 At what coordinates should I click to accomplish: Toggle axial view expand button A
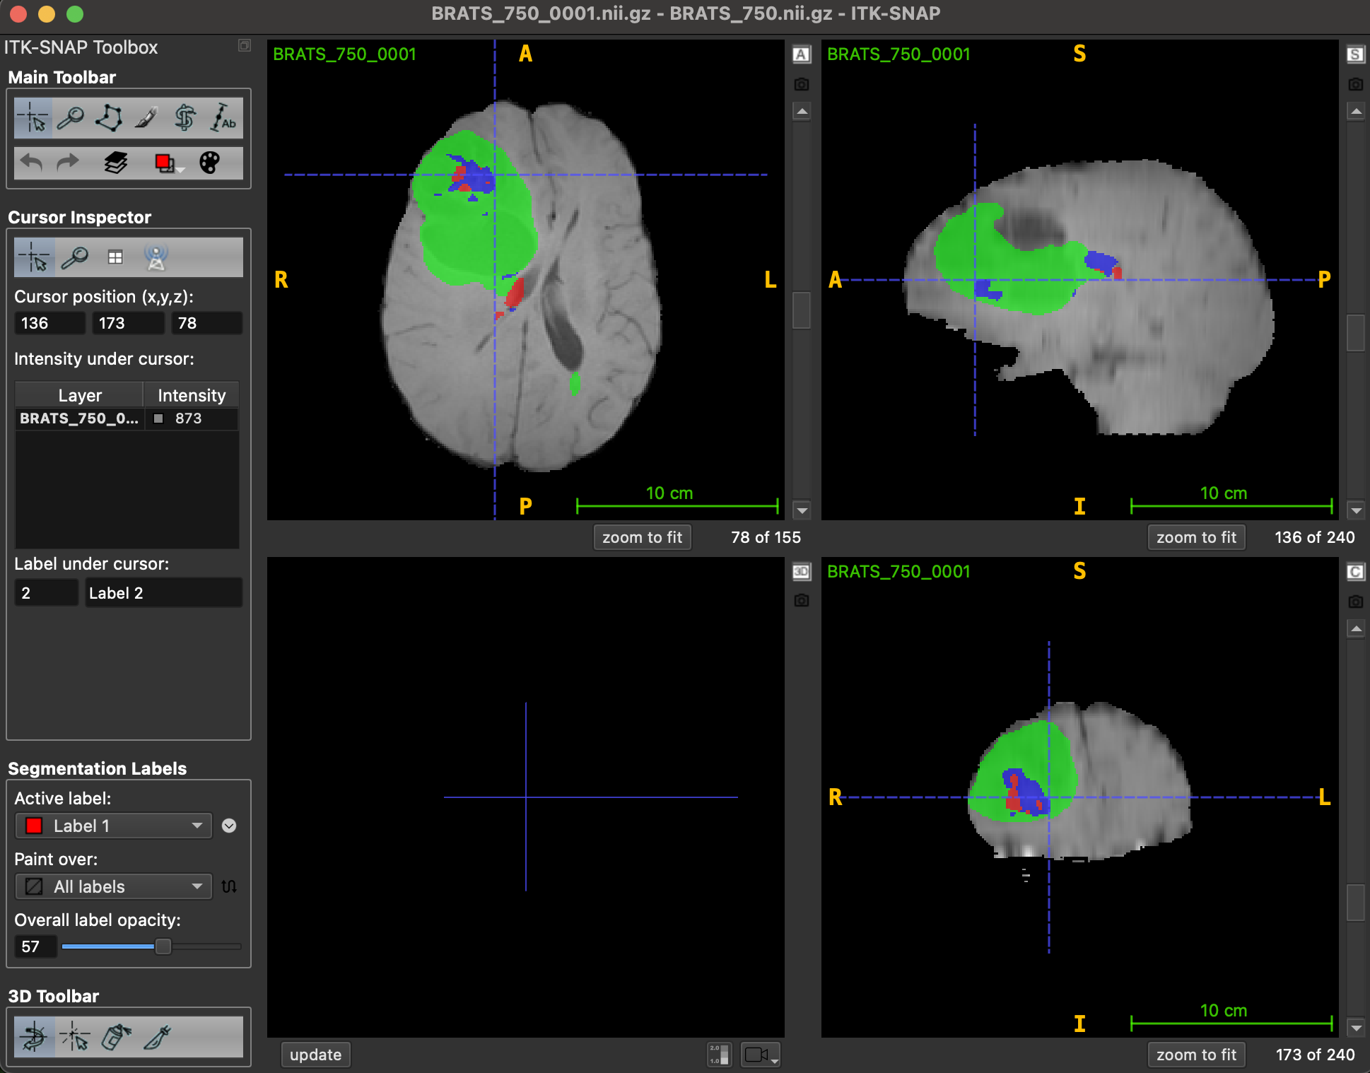[801, 54]
